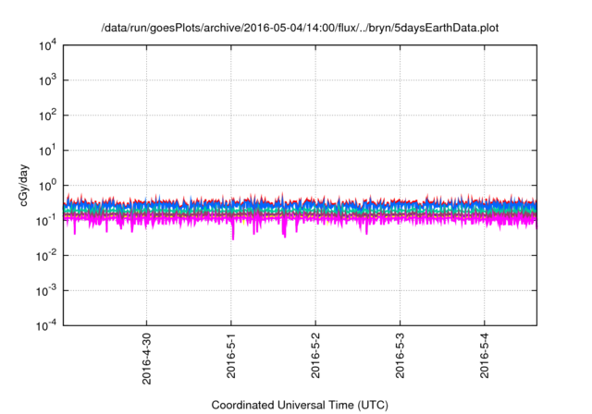Click the plot title file path
The image size is (592, 414).
[x=300, y=29]
